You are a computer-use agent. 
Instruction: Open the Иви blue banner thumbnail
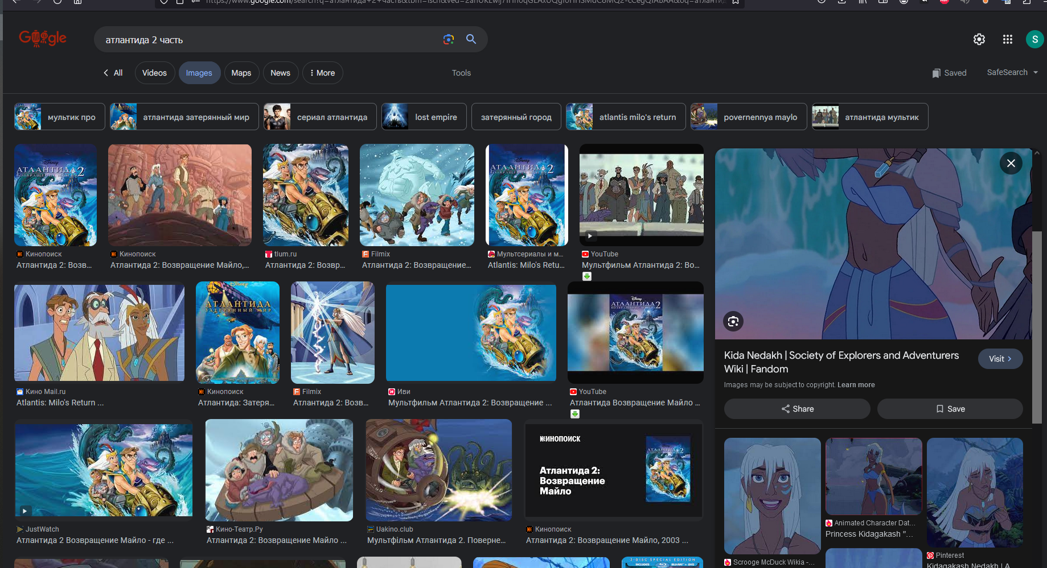(x=471, y=333)
